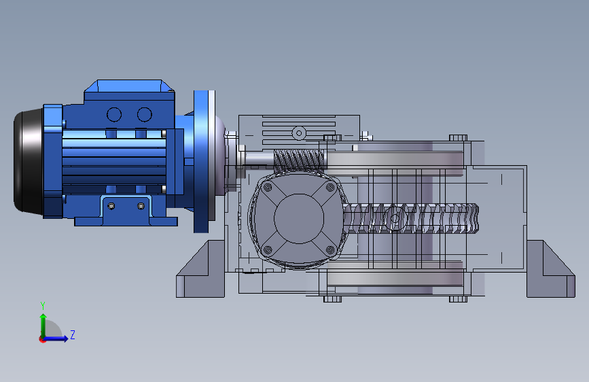This screenshot has width=589, height=382.
Task: Select the long horizontal threaded screw shaft
Action: tap(411, 218)
